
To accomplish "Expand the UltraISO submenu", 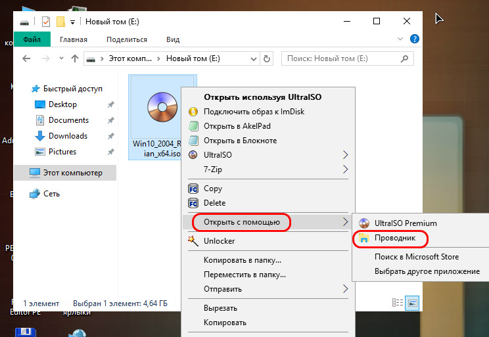I will pos(268,155).
